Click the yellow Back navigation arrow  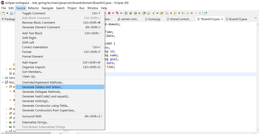188,13
